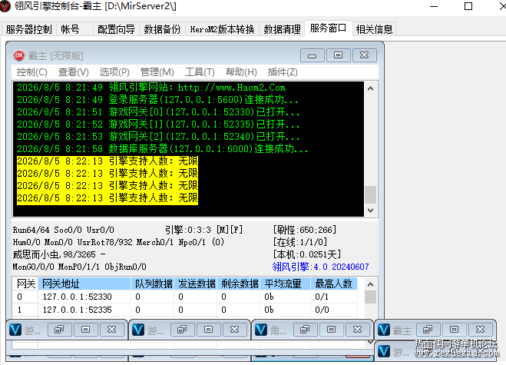Open the 帮助(H) menu
506x365 pixels.
(241, 72)
